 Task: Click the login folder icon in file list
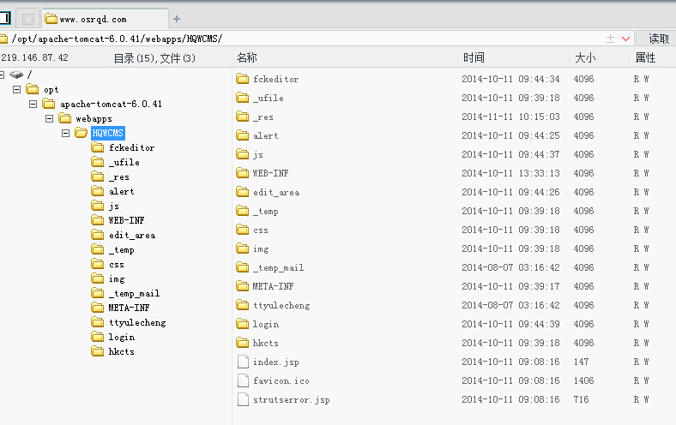pyautogui.click(x=242, y=324)
